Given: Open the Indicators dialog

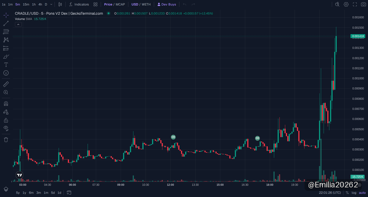Looking at the screenshot, I should pos(79,5).
